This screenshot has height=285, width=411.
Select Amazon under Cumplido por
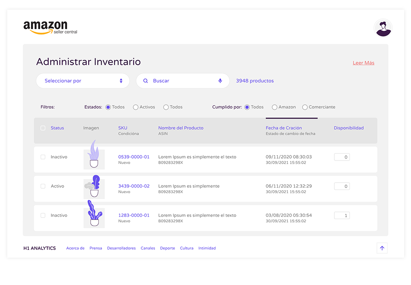coord(275,107)
